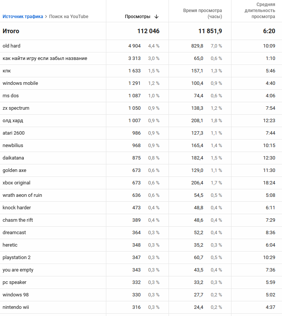Viewport: 282px width, 316px height.
Task: Click the олд хард search term
Action: [13, 121]
